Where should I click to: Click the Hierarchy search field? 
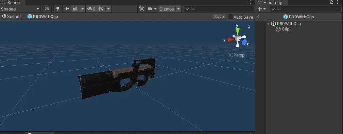coord(305,9)
